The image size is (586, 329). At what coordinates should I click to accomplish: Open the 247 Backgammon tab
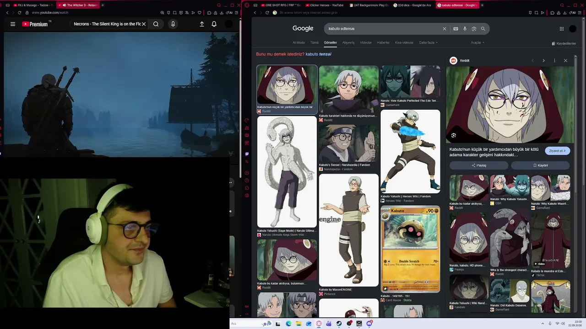point(369,5)
